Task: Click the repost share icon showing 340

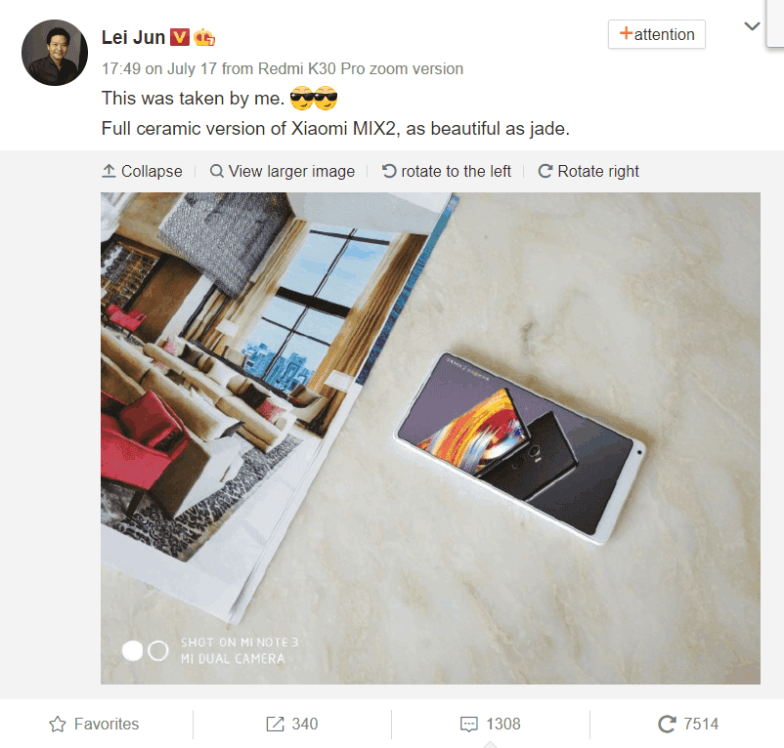Action: pyautogui.click(x=275, y=724)
